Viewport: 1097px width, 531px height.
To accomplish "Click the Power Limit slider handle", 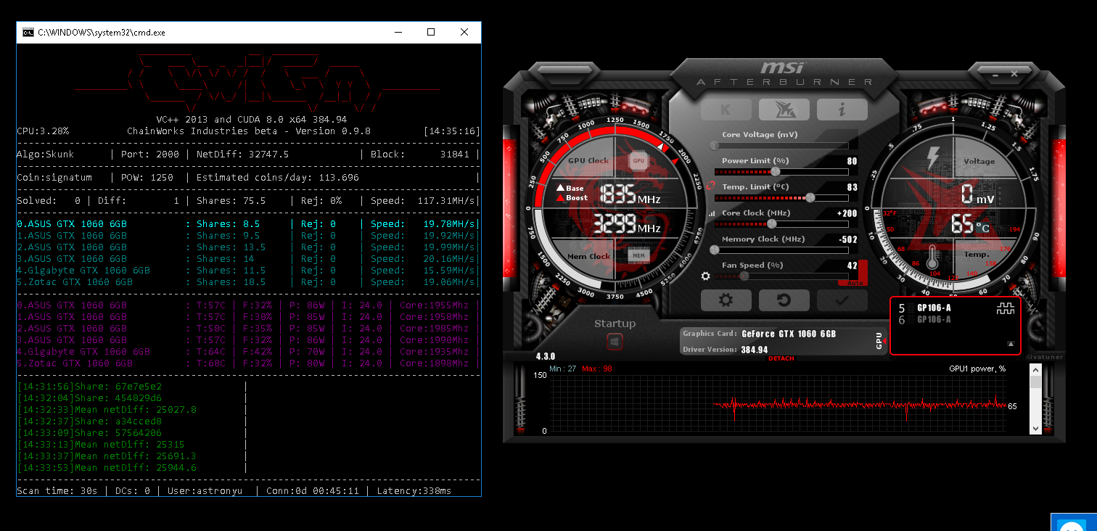I will [776, 172].
